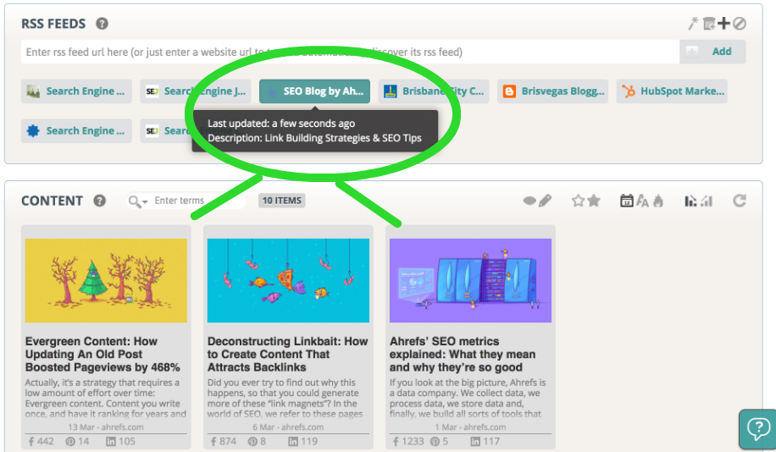
Task: Click Facebook share count 1233
Action: tap(408, 441)
